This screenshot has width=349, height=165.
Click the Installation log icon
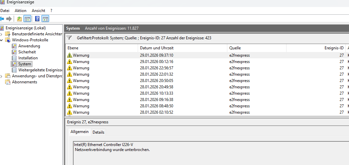[x=14, y=58]
